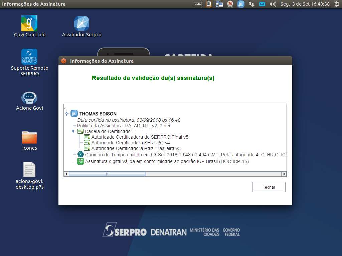Click the empty horizontal scrollbar track
The image size is (342, 256).
click(x=213, y=174)
